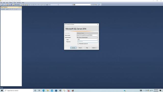Open File Explorer from taskbar

click(x=48, y=90)
